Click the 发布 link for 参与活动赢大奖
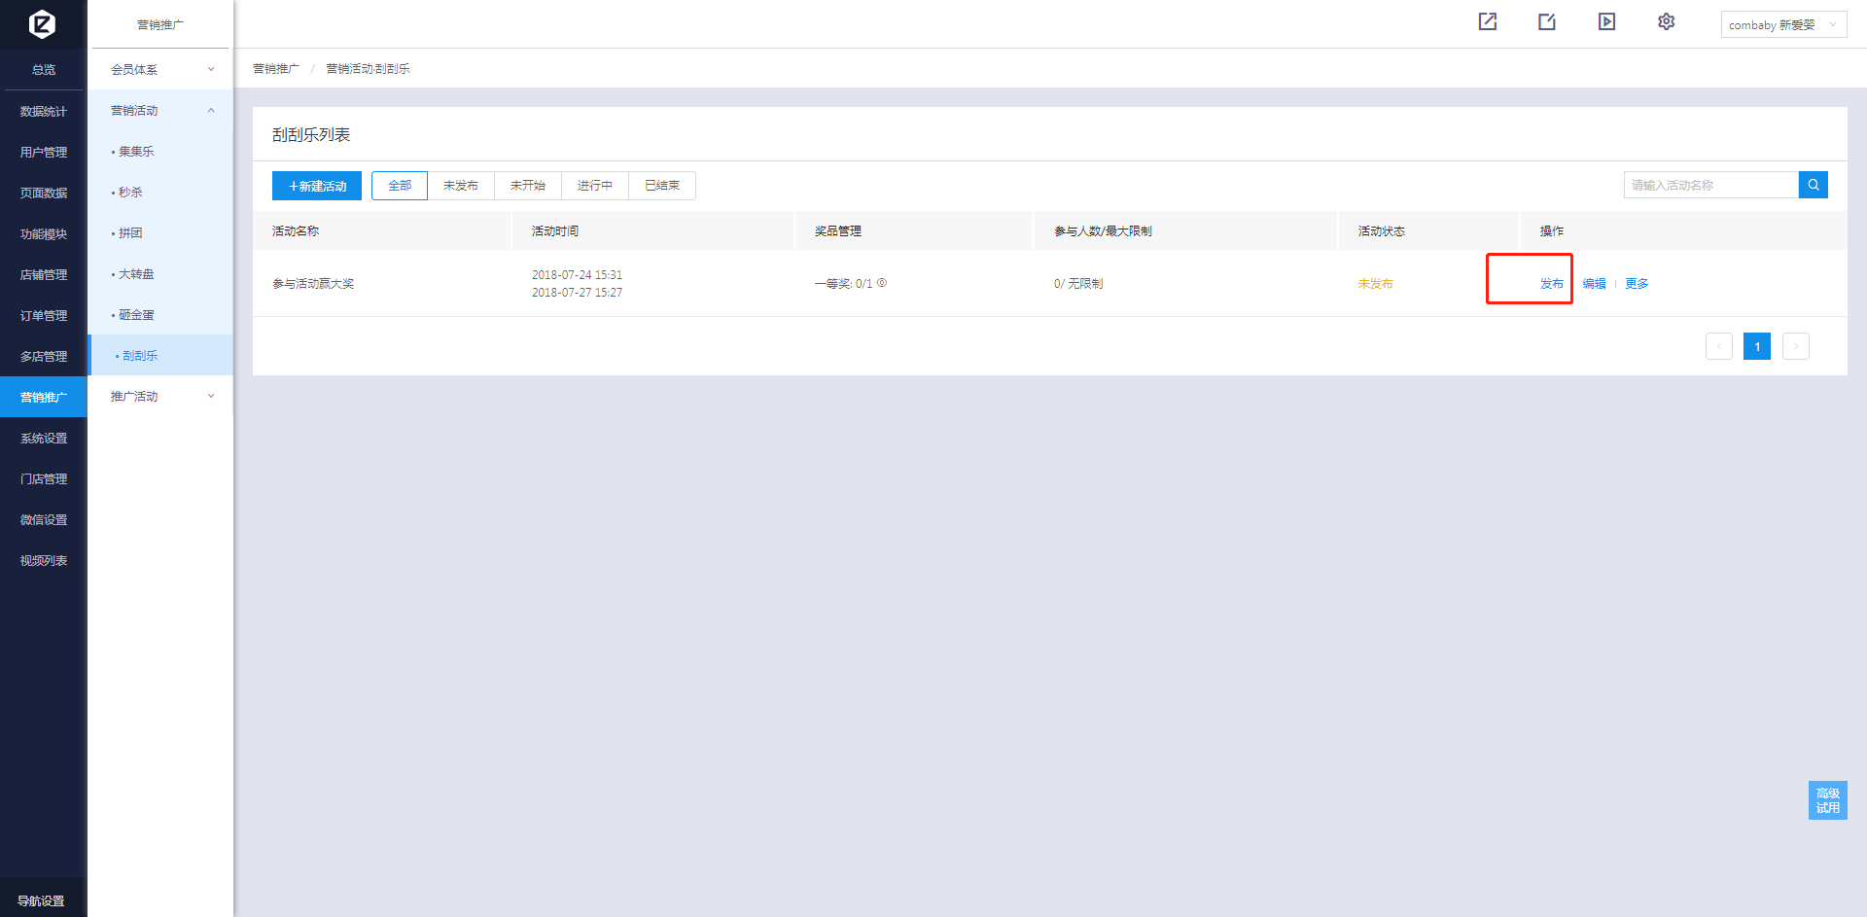 (1551, 284)
